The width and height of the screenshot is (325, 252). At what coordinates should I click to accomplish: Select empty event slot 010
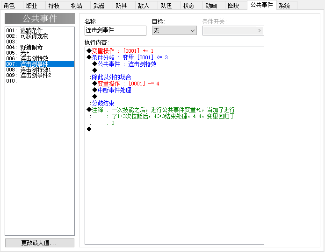click(x=40, y=81)
